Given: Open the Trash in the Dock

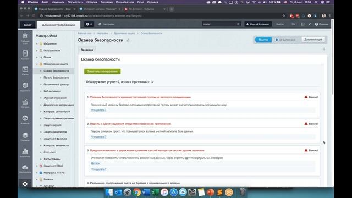Looking at the screenshot, I should click(243, 193).
